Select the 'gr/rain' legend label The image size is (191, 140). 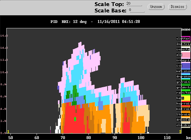pyautogui.click(x=183, y=82)
